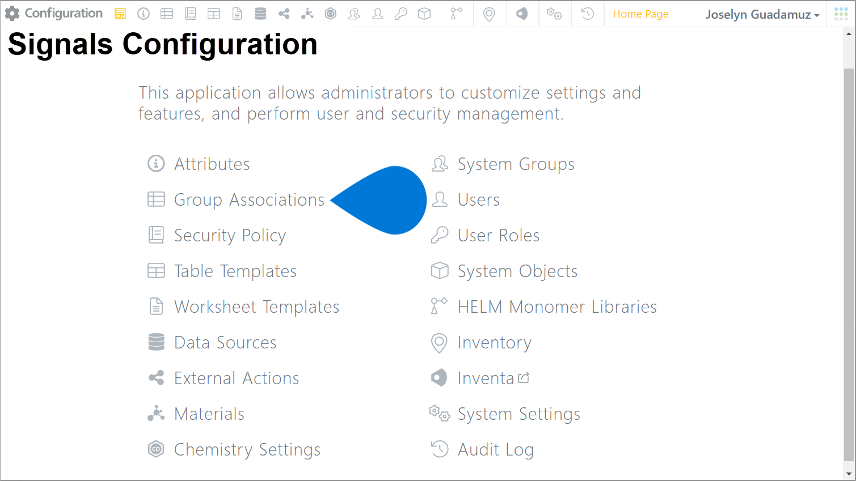Expand the Joselyn Guadamuz user menu
The image size is (856, 481).
762,15
